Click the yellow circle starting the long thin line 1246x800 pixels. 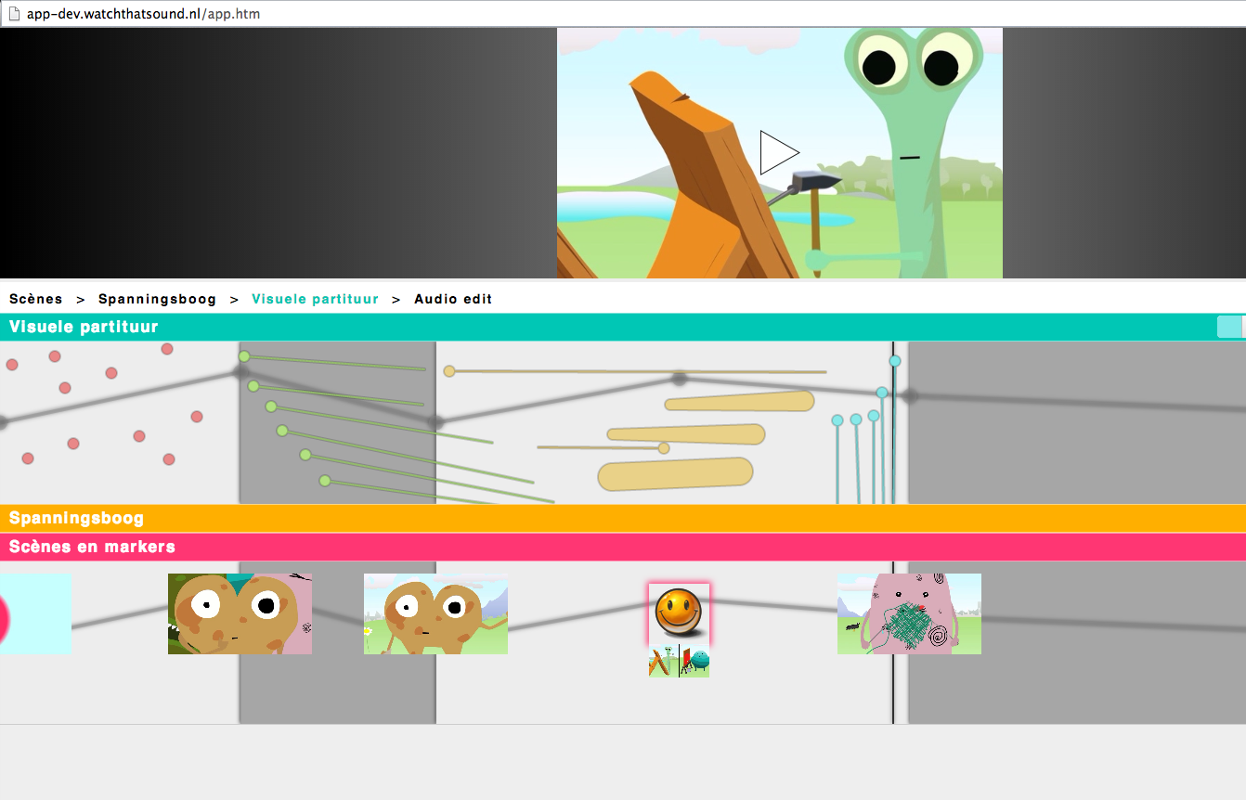pos(449,371)
